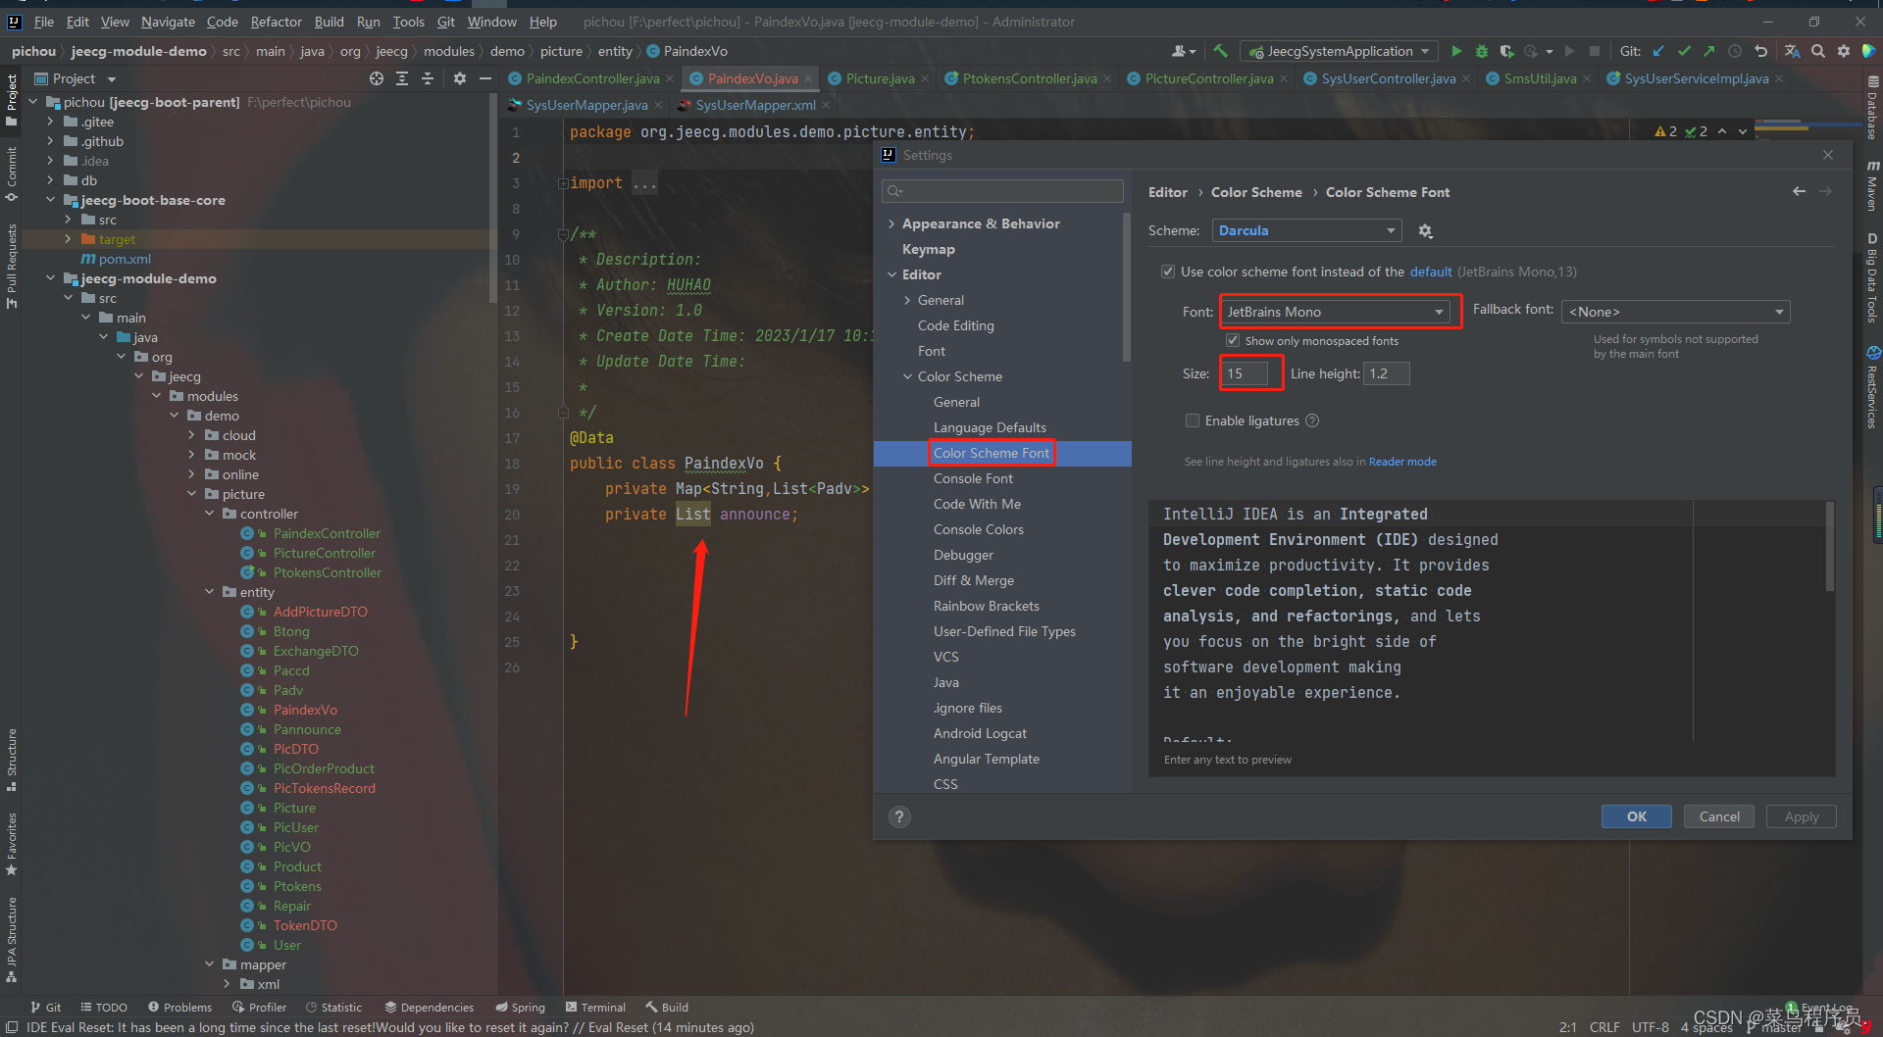The height and width of the screenshot is (1037, 1883).
Task: Click the font Size input field
Action: [x=1246, y=373]
